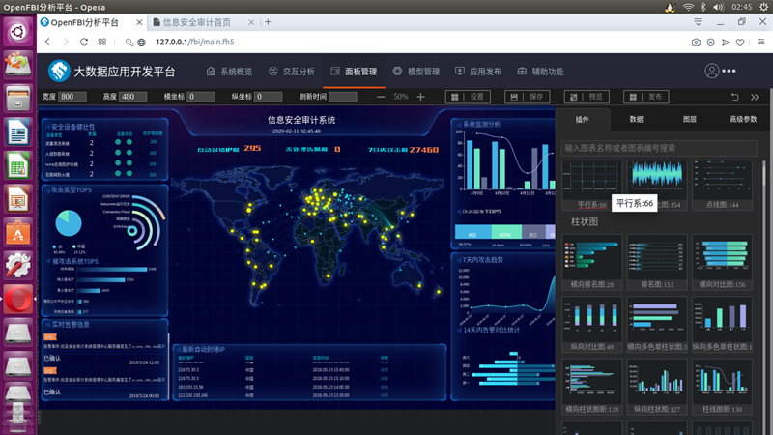The height and width of the screenshot is (435, 773).
Task: Select the 横向多色单柱状图 thumbnail
Action: pyautogui.click(x=657, y=325)
